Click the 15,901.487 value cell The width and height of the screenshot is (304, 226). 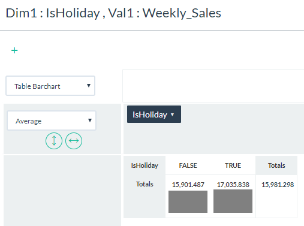188,185
